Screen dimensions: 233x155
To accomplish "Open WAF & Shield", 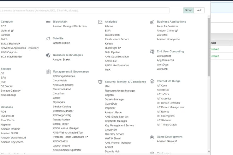I will click(x=113, y=138).
